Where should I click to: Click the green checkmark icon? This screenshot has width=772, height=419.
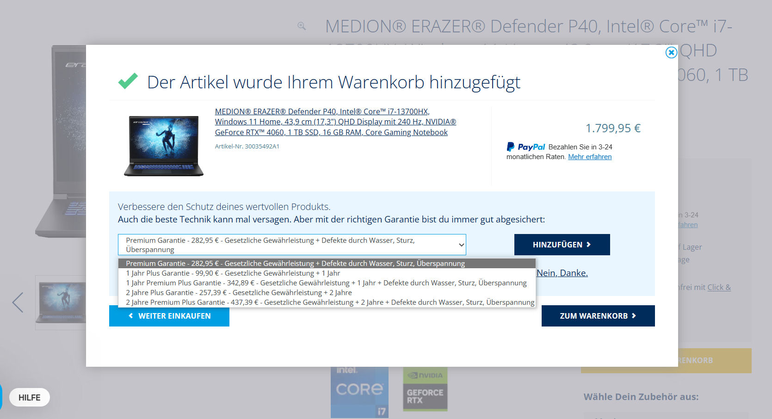(x=128, y=81)
